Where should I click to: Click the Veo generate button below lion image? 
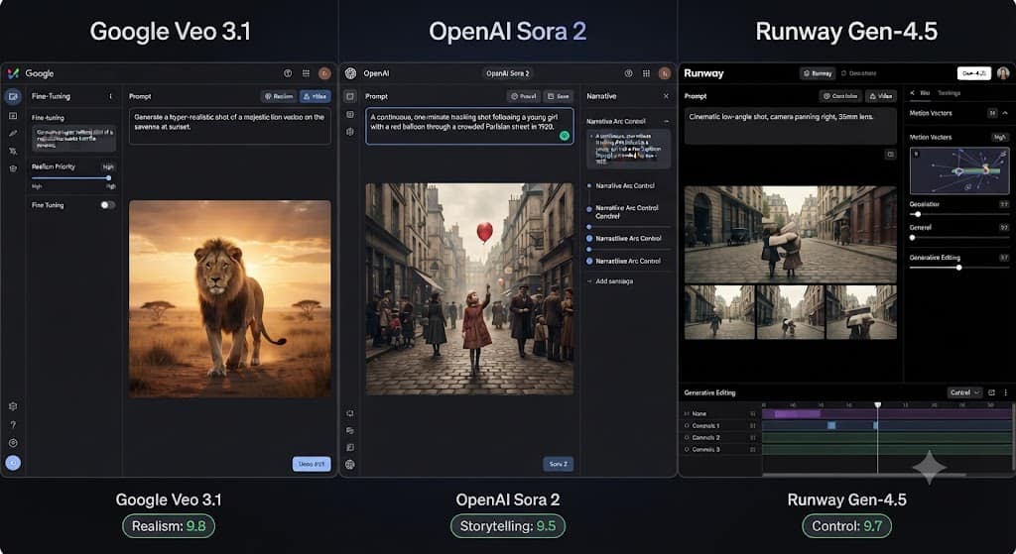312,464
